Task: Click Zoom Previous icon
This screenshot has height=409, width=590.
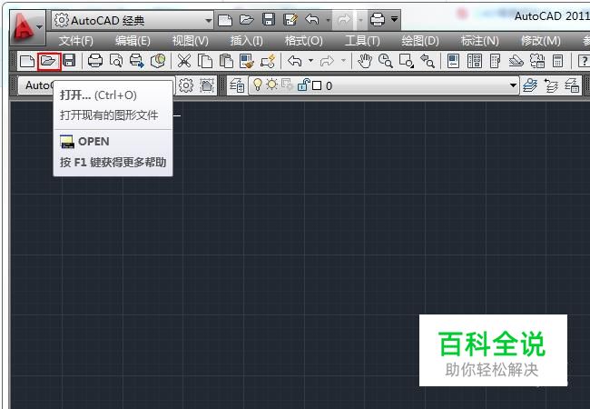Action: coord(428,61)
